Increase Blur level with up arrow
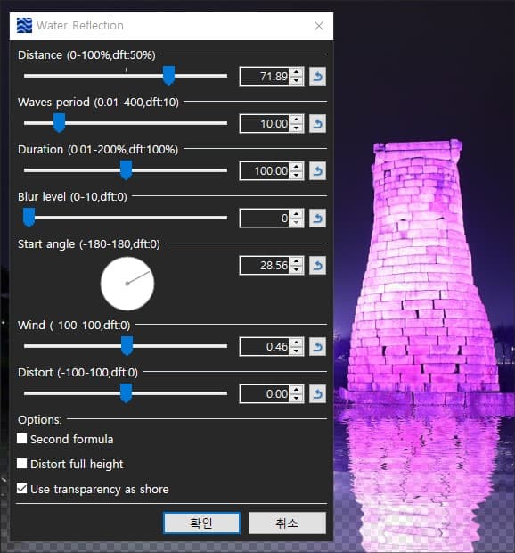Screen dimensions: 515x553 (x=297, y=214)
